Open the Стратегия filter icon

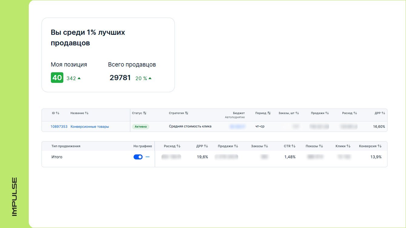(187, 113)
